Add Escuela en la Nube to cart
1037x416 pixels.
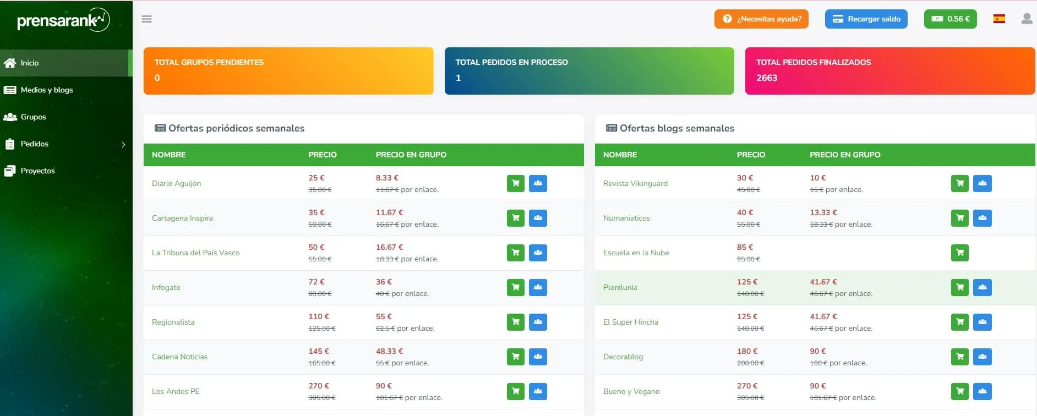click(960, 253)
